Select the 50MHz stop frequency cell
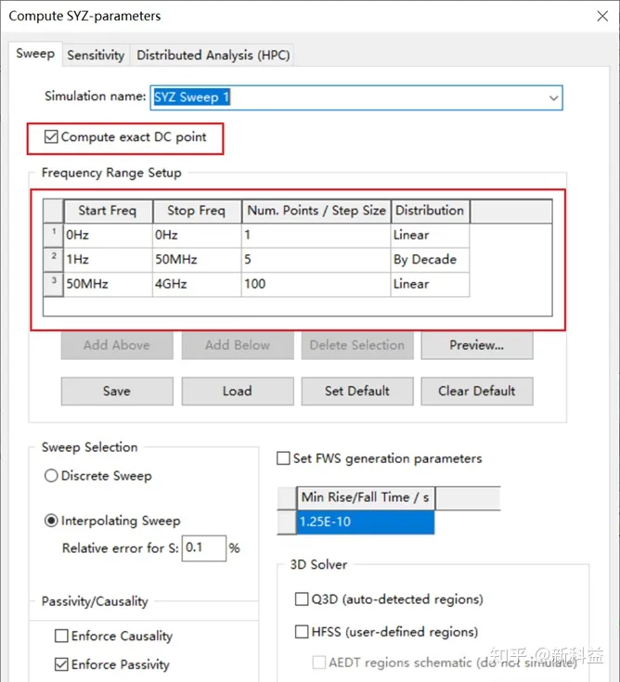620x682 pixels. (197, 260)
